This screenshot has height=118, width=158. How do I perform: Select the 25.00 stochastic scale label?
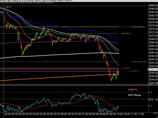[x=150, y=92]
